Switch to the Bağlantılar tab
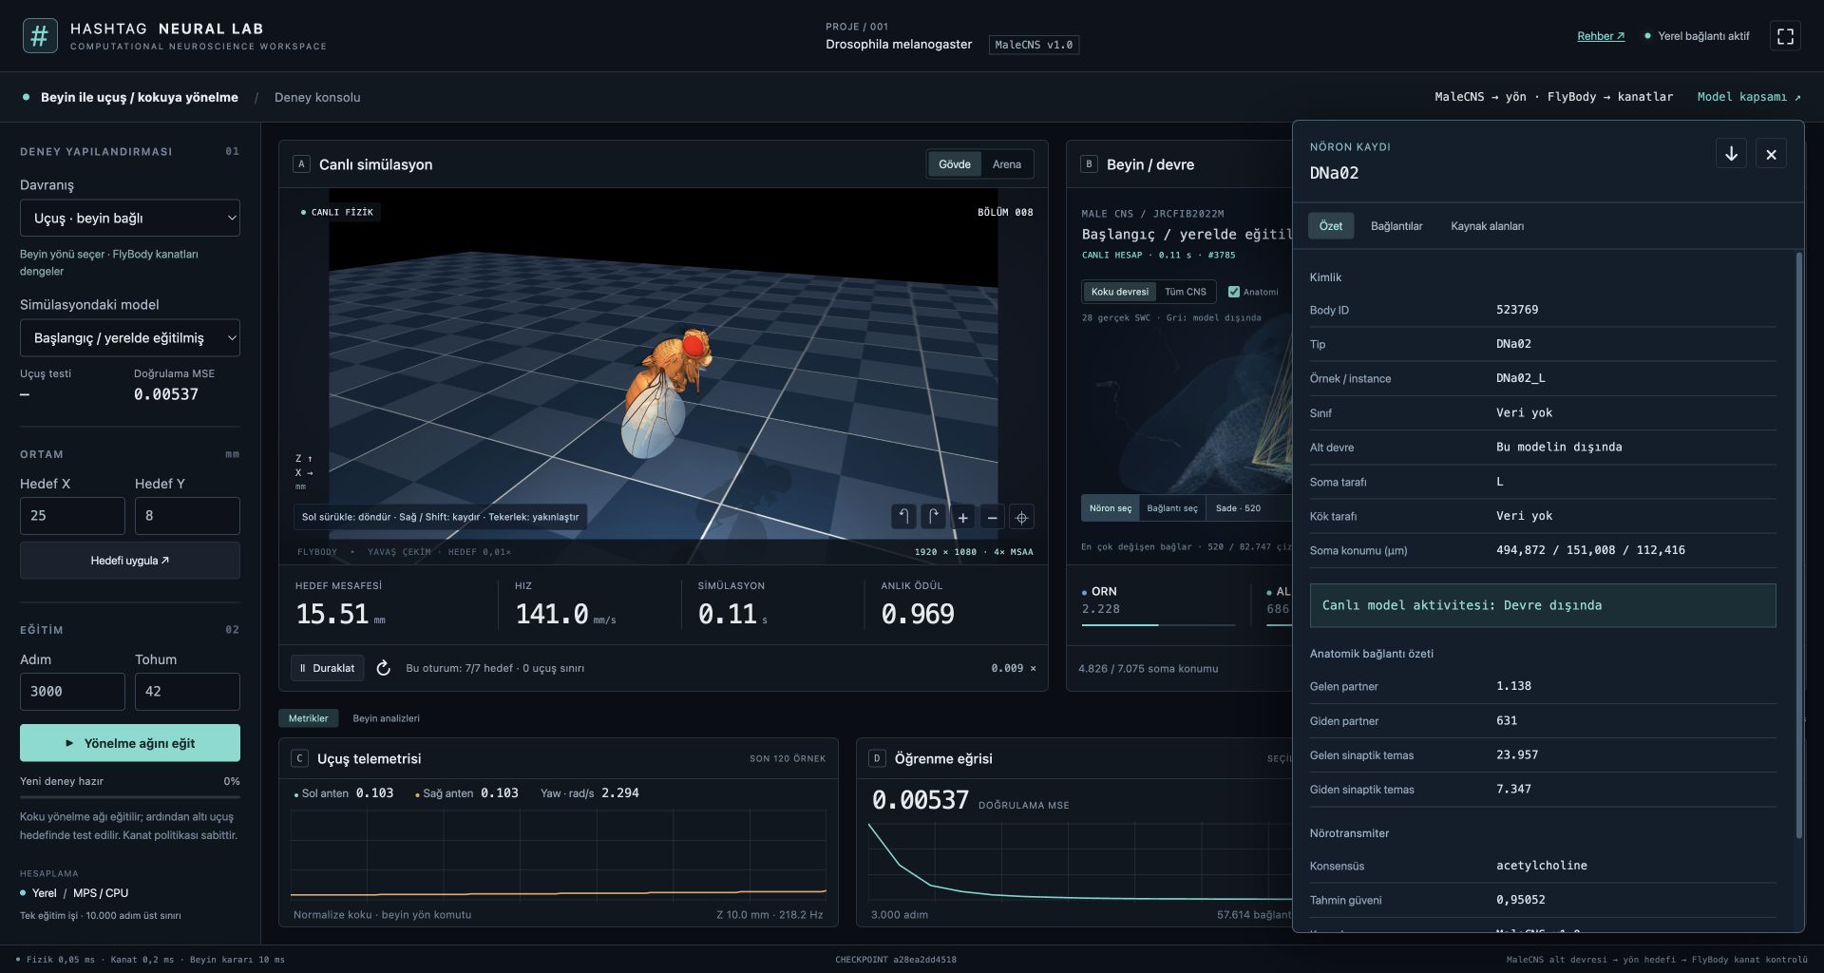1824x973 pixels. [x=1396, y=226]
